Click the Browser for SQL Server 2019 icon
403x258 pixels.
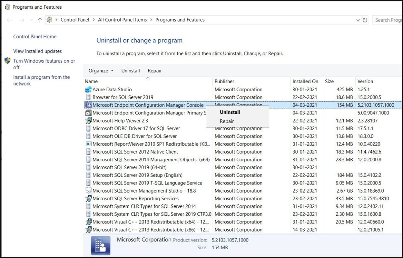pyautogui.click(x=88, y=97)
